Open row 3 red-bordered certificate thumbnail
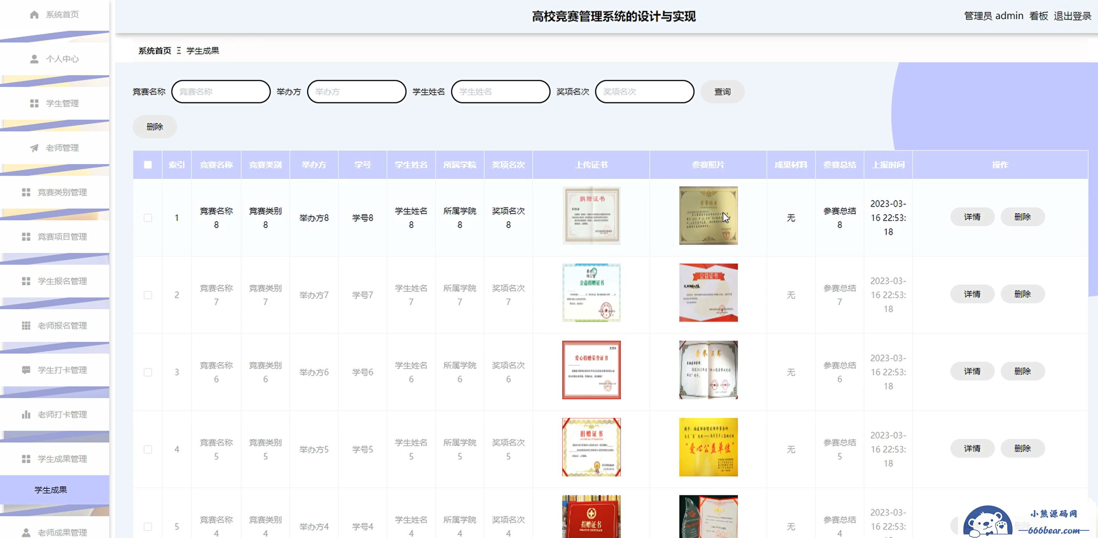Screen dimensions: 1098x538 pyautogui.click(x=591, y=370)
